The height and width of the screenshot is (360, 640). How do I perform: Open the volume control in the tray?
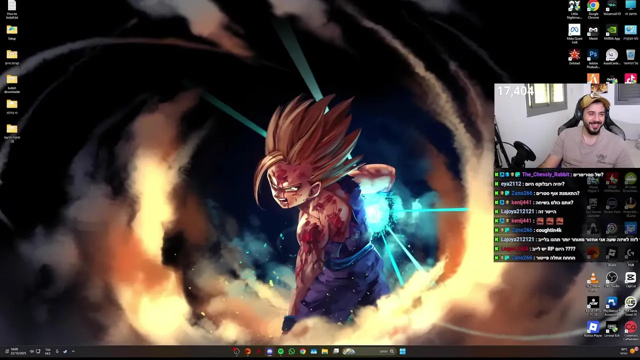[31, 351]
